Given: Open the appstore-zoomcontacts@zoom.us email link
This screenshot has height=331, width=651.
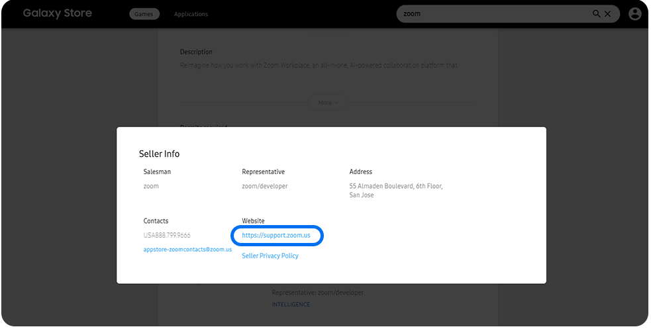Looking at the screenshot, I should click(187, 250).
